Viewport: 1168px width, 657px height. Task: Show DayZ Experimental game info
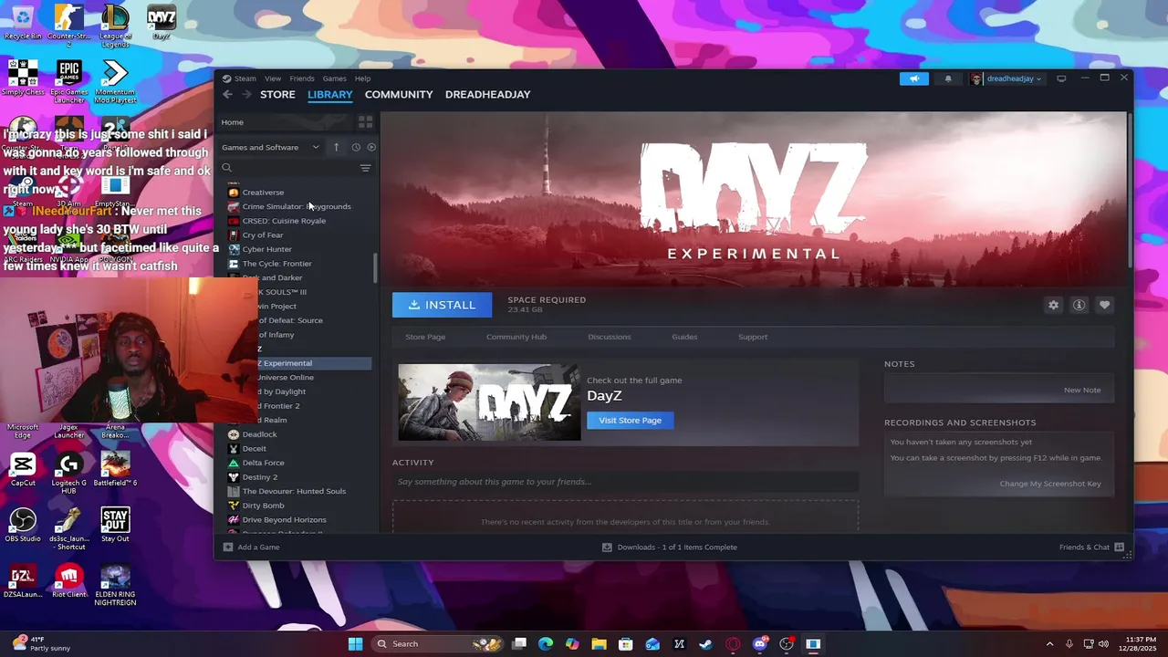1079,305
